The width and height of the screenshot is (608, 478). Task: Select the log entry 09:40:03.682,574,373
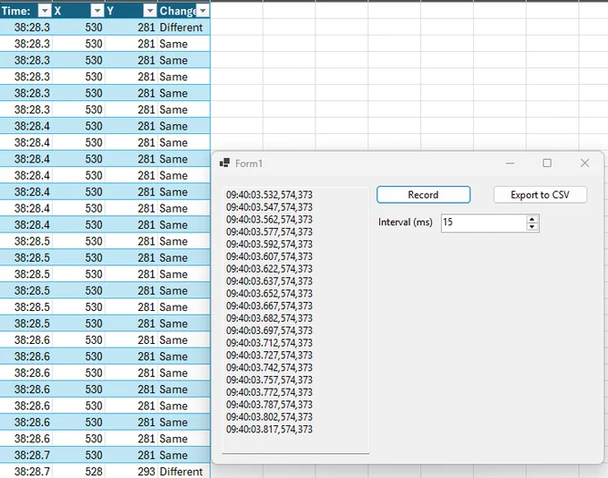click(269, 318)
